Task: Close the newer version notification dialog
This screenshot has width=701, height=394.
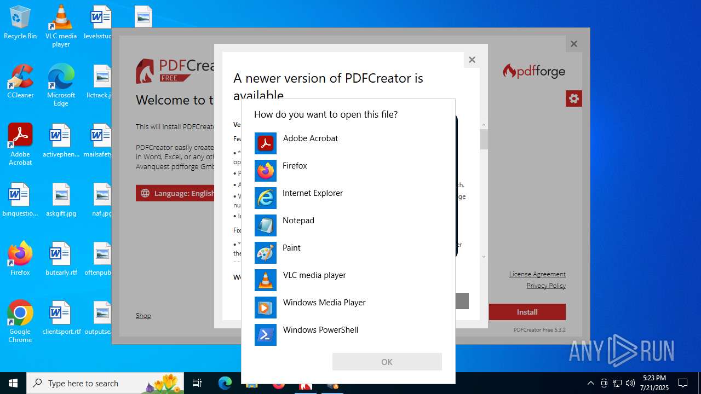Action: click(472, 60)
